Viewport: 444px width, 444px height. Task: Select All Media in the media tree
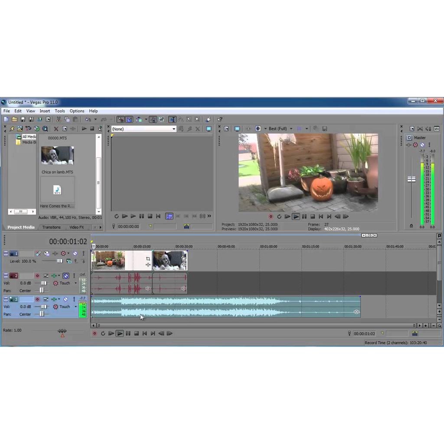pyautogui.click(x=29, y=137)
